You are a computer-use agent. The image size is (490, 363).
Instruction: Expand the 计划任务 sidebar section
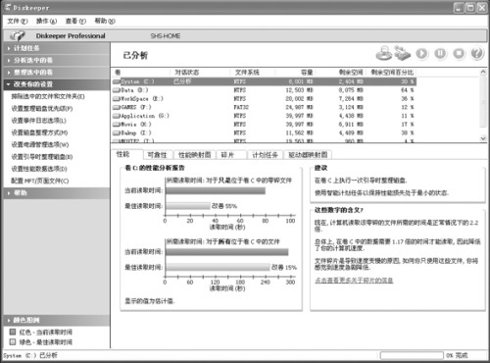coord(57,48)
